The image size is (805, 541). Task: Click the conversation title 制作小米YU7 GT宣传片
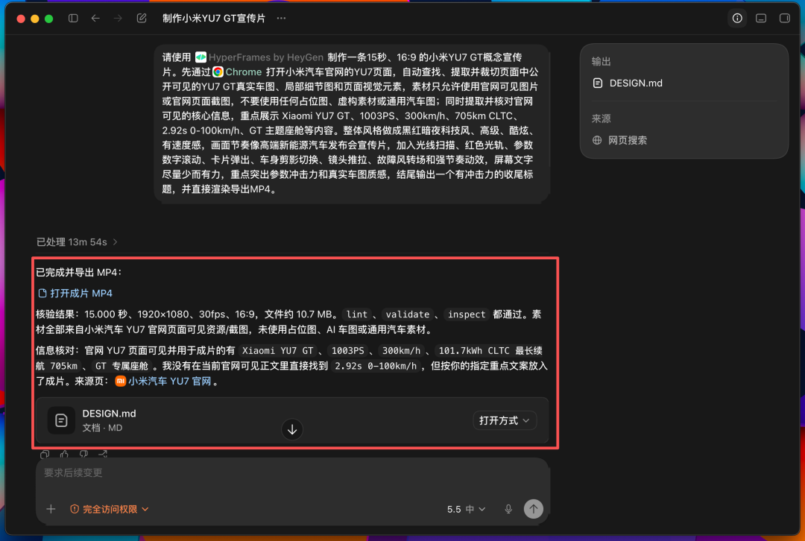point(214,18)
